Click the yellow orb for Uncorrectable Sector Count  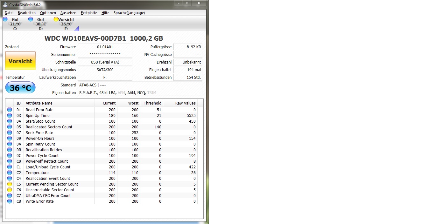point(10,190)
